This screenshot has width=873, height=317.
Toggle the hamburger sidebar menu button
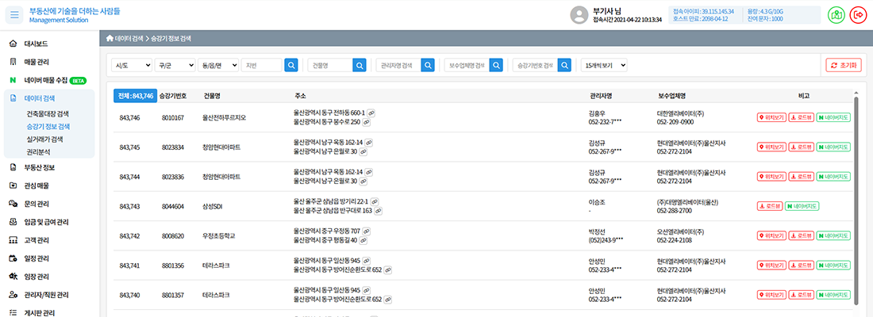click(14, 15)
